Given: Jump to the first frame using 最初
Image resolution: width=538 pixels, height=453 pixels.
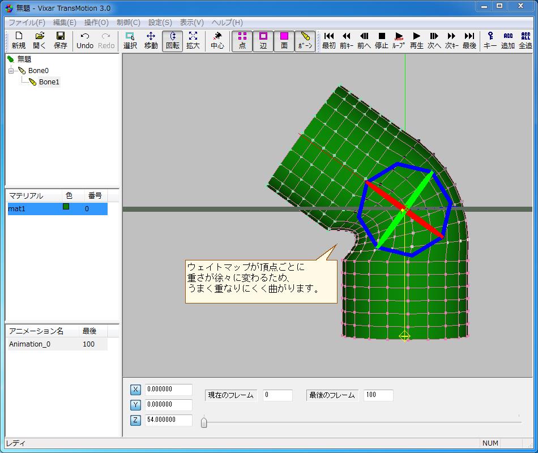Looking at the screenshot, I should point(328,40).
